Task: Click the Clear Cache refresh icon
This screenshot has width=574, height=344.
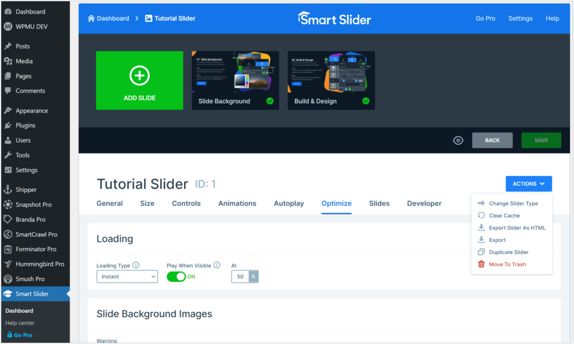Action: (x=482, y=215)
